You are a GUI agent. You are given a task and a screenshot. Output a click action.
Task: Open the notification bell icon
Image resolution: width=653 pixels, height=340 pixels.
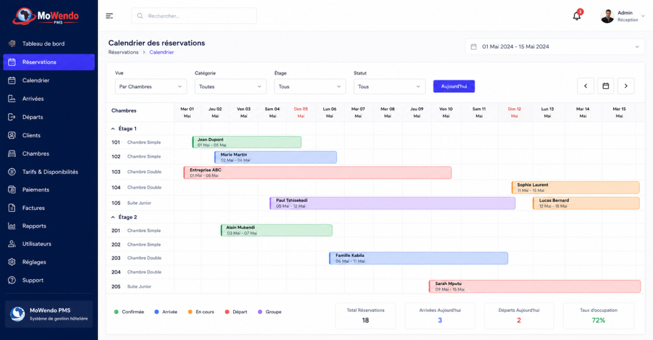point(577,16)
